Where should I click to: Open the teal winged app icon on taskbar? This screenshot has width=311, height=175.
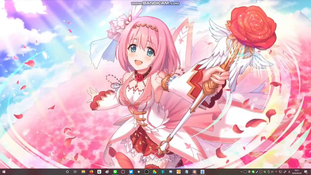point(163,172)
